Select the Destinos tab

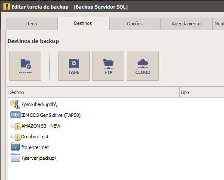(83, 23)
